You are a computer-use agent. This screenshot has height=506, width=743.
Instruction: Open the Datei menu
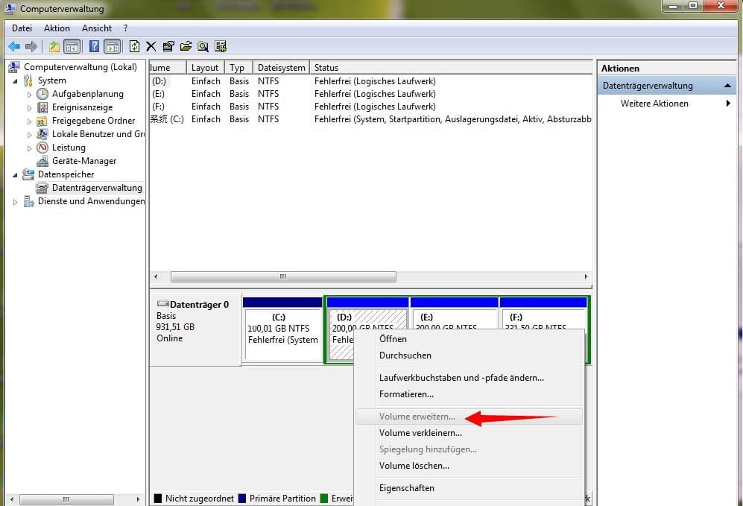(22, 28)
